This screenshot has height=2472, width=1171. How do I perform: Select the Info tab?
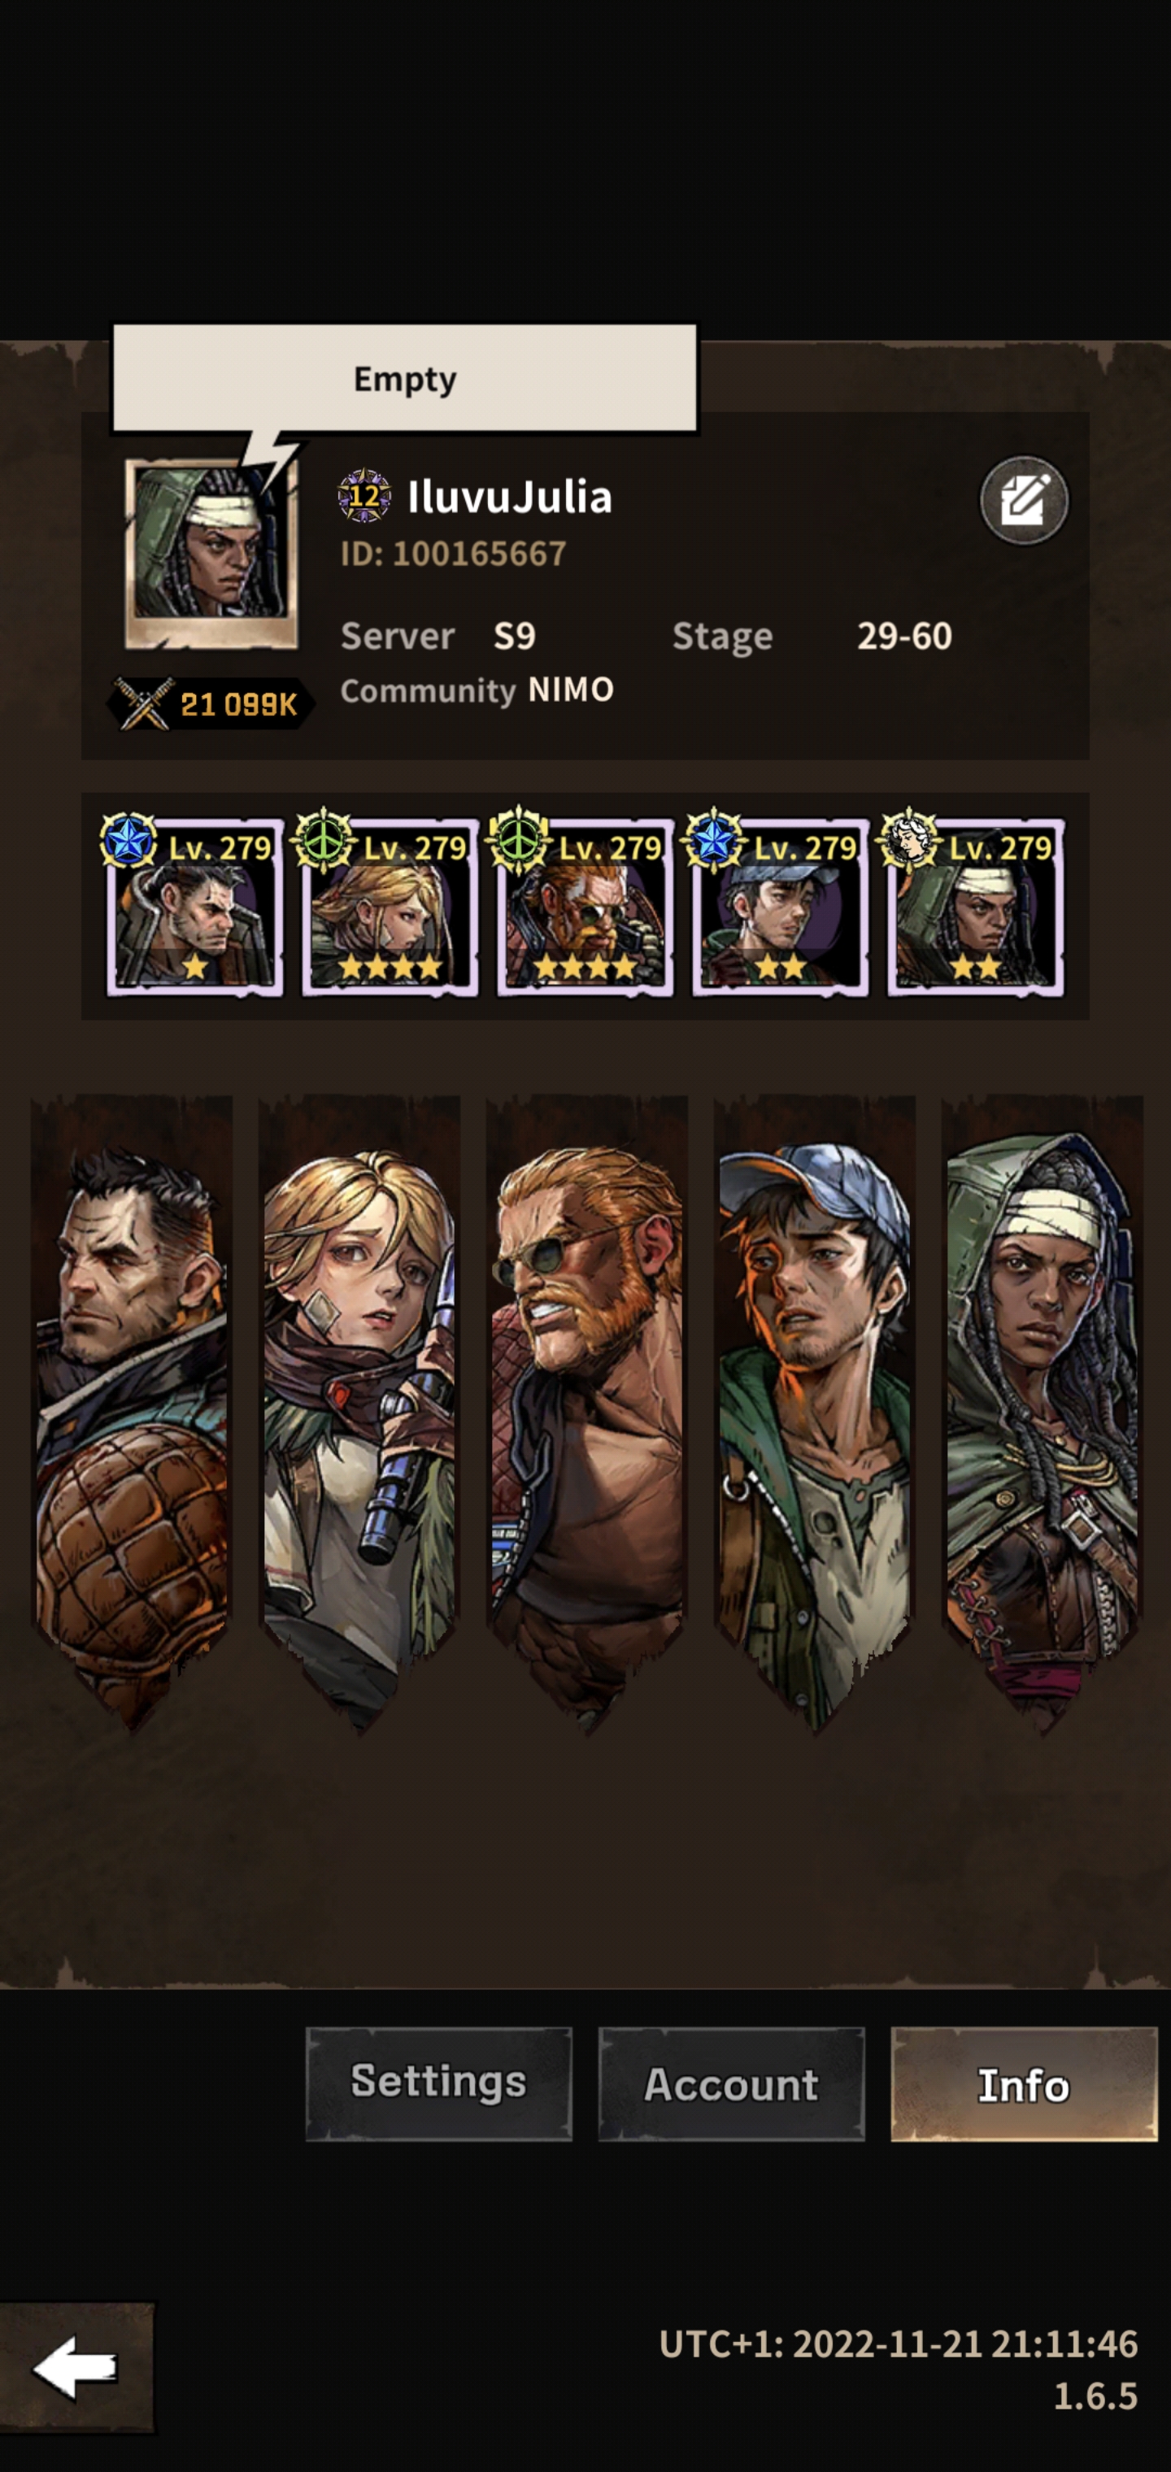pos(1024,2083)
